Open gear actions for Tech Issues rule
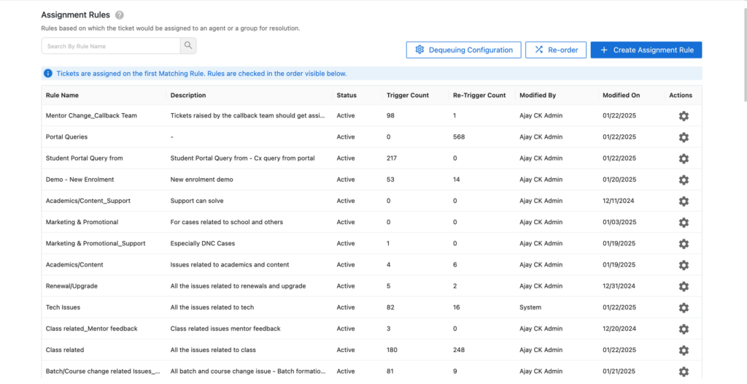The width and height of the screenshot is (747, 384). [x=684, y=307]
